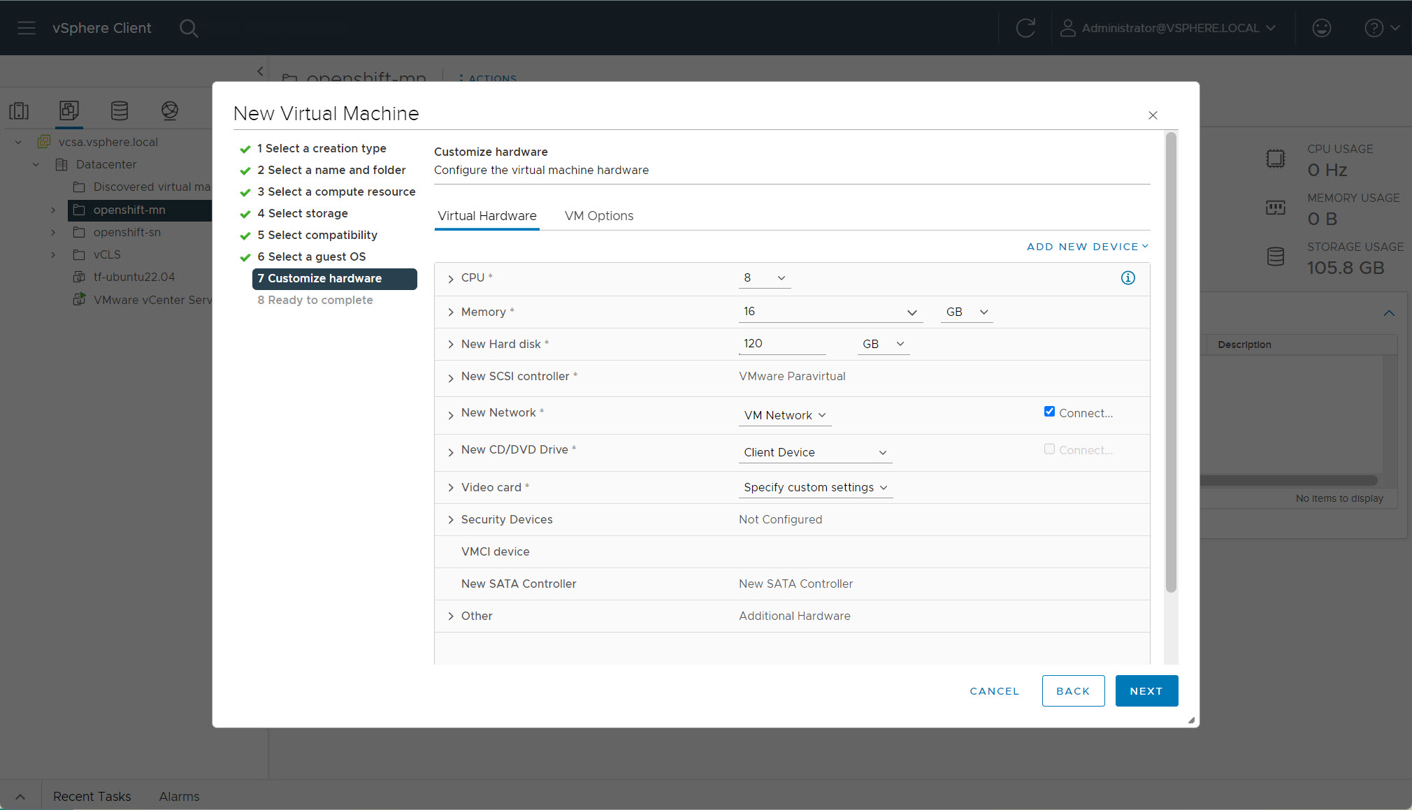
Task: Switch to the Storage inventory view
Action: pos(120,110)
